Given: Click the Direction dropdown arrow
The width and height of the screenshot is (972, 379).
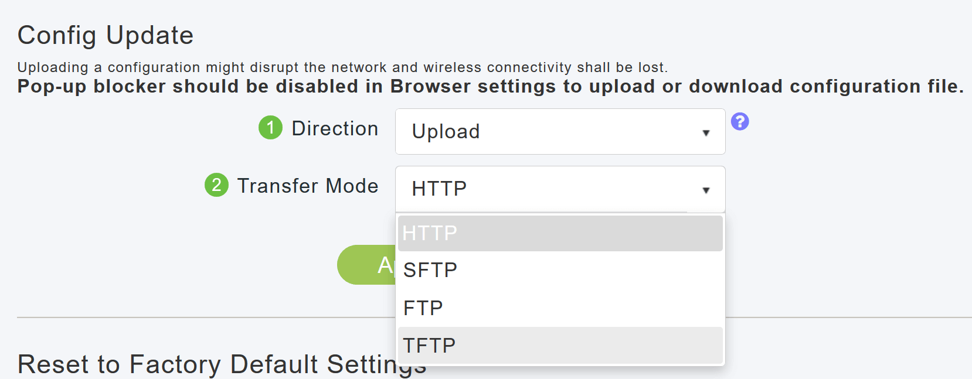Looking at the screenshot, I should [x=706, y=132].
